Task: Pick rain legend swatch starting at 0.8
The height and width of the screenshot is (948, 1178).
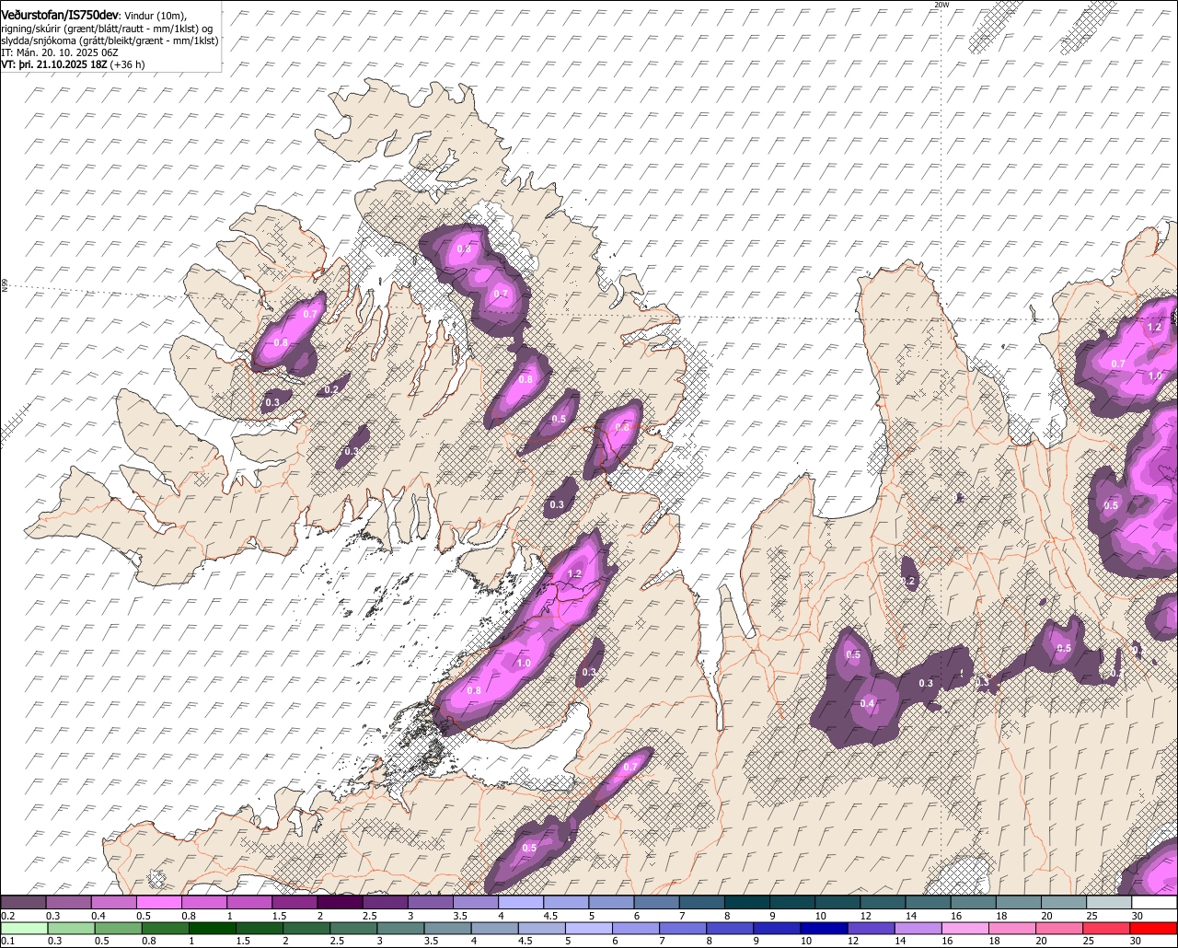Action: click(165, 928)
